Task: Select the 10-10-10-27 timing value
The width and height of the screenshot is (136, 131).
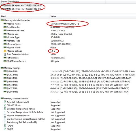Action: click(56, 75)
